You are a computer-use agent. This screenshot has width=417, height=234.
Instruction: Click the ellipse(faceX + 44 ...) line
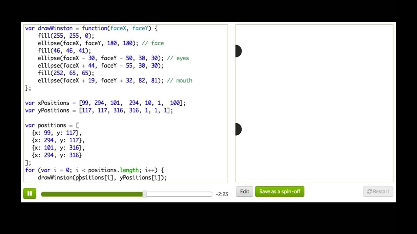click(101, 66)
